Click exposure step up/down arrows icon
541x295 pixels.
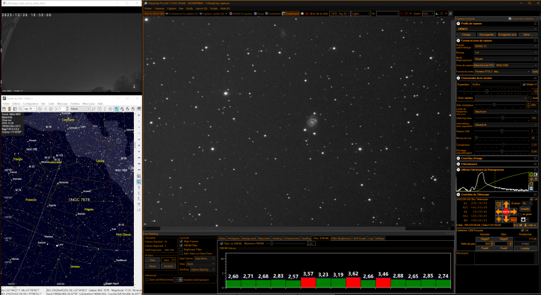(536, 91)
